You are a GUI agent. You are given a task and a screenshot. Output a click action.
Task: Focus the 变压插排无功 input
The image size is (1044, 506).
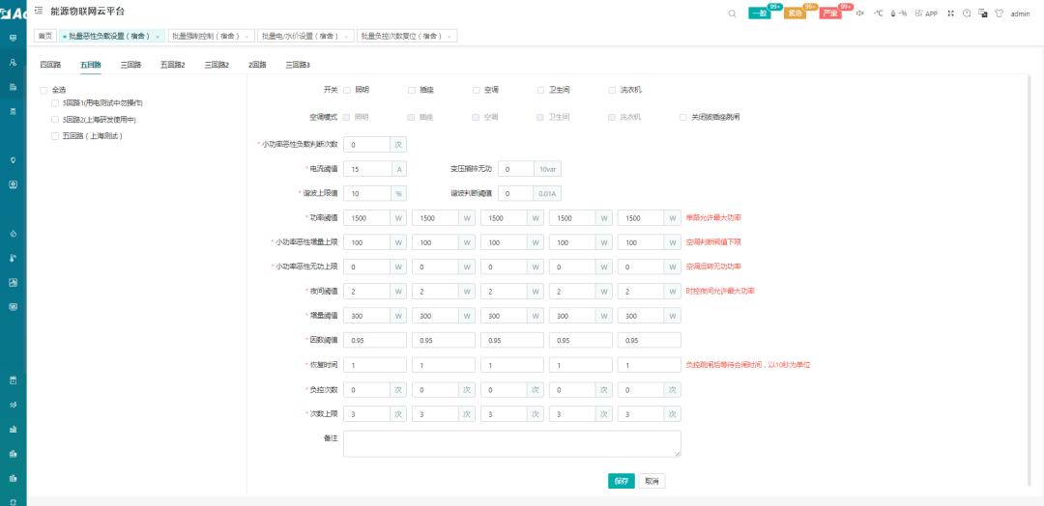(516, 169)
